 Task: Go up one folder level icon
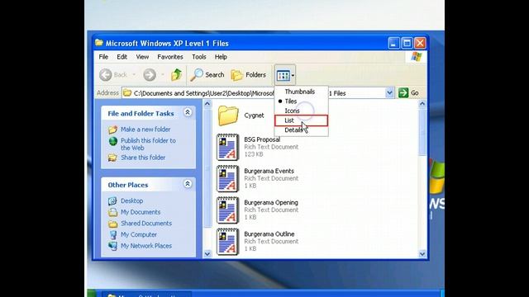click(x=176, y=75)
